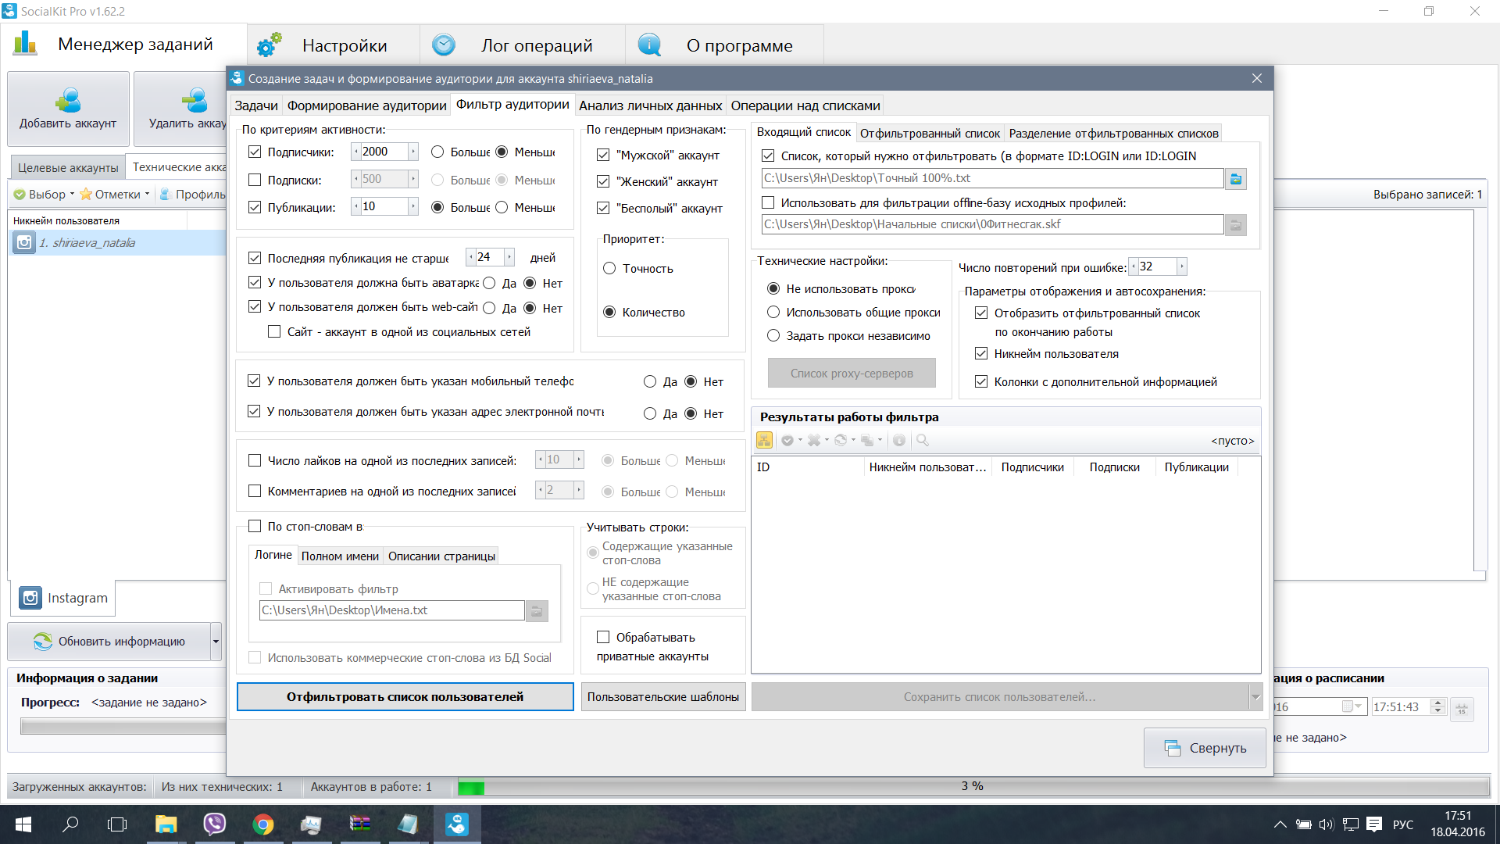Toggle the structure view icon in results toolbar
The height and width of the screenshot is (844, 1500).
tap(764, 441)
